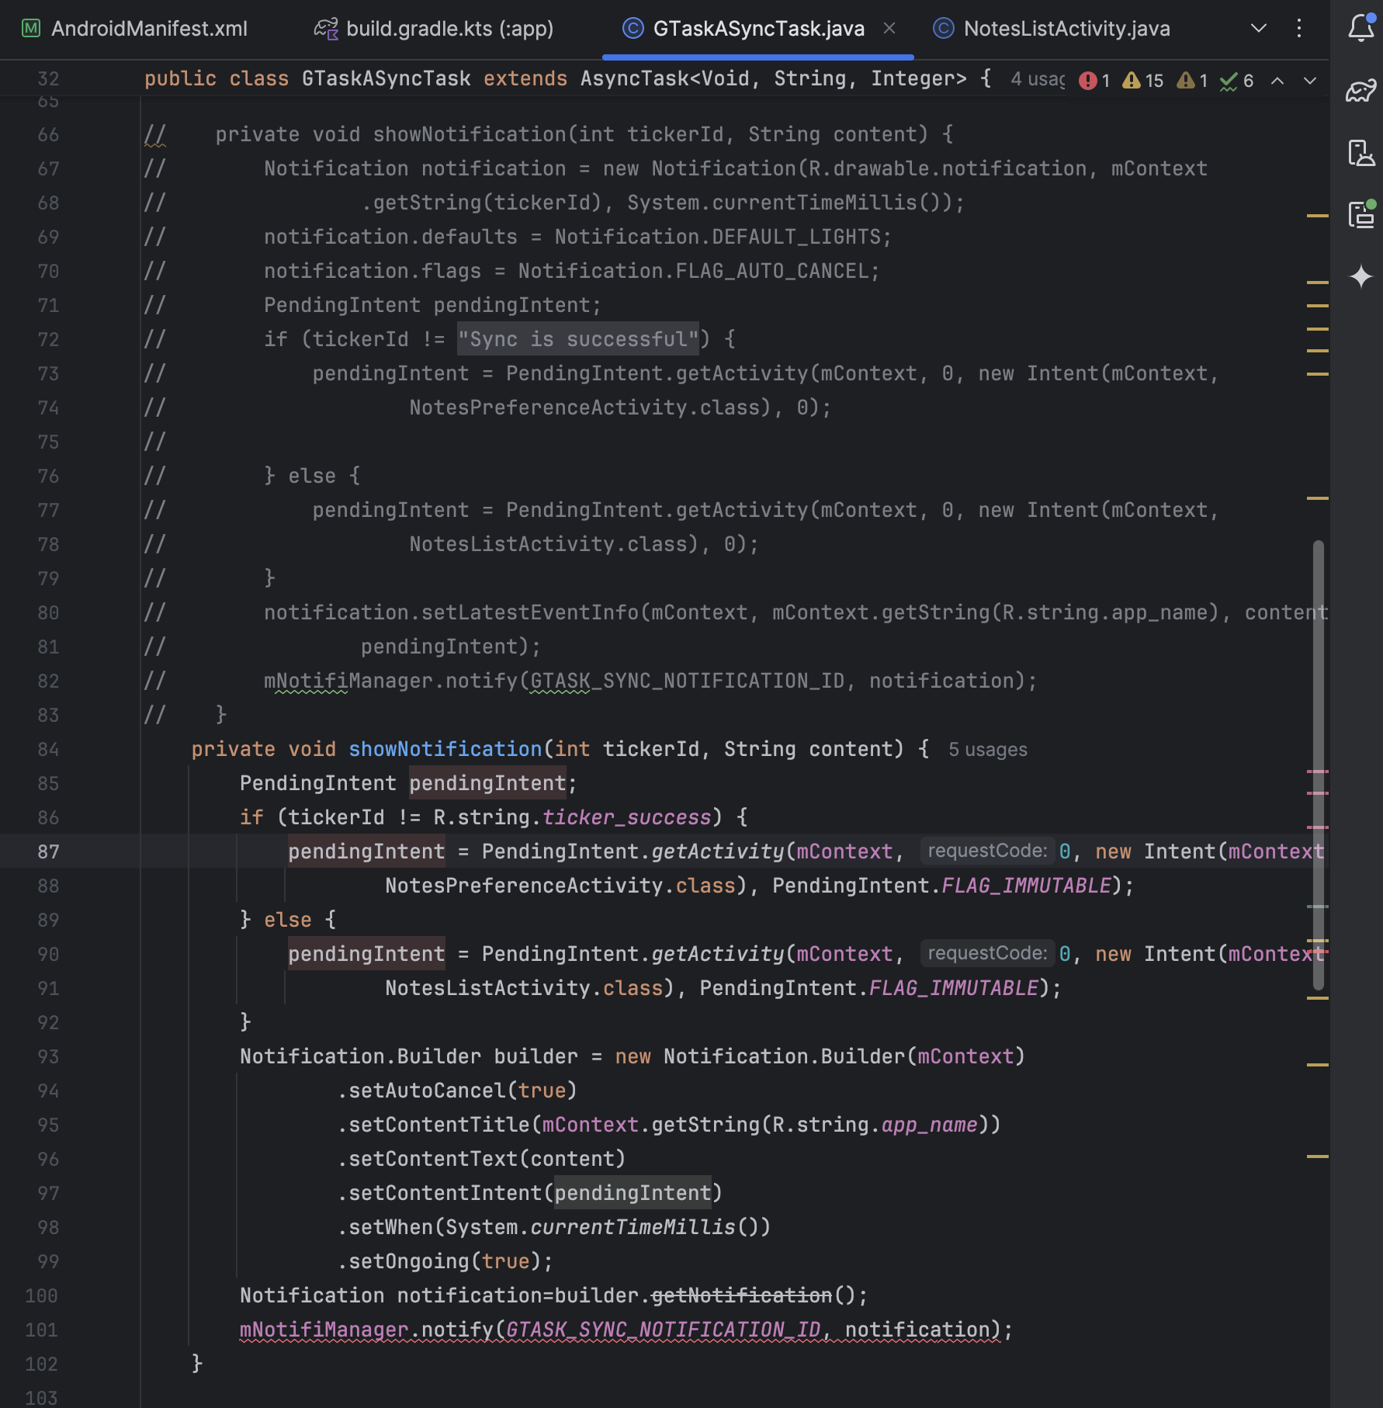Open the Running Devices tool window
The width and height of the screenshot is (1383, 1408).
(1360, 215)
